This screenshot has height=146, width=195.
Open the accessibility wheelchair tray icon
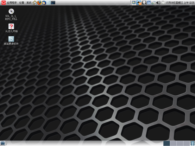click(x=149, y=2)
